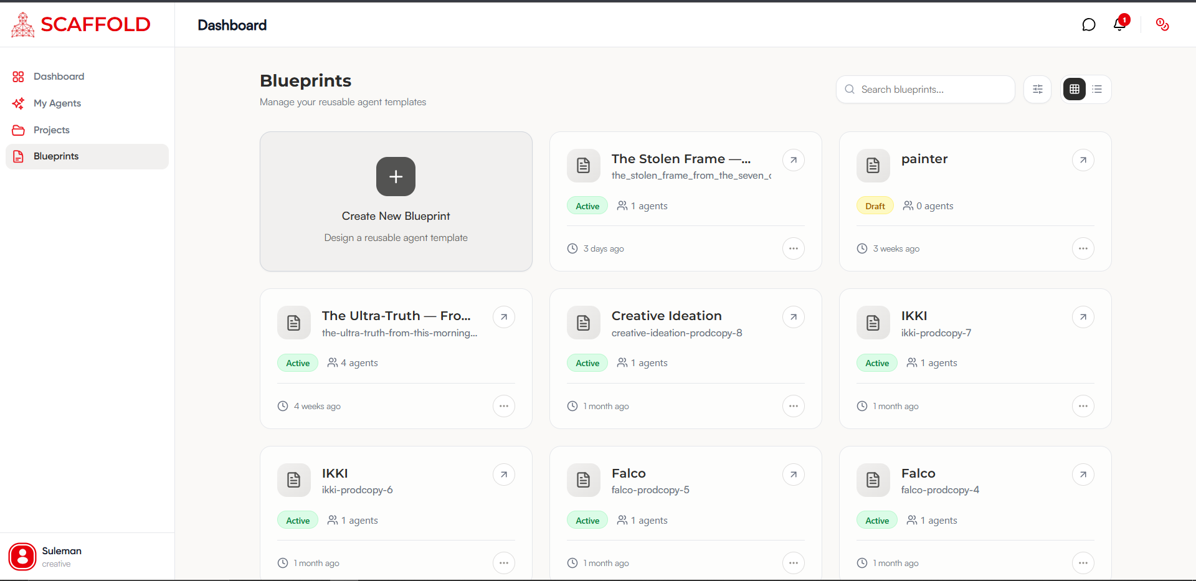Open Suleman user avatar
Viewport: 1196px width, 581px height.
[22, 557]
